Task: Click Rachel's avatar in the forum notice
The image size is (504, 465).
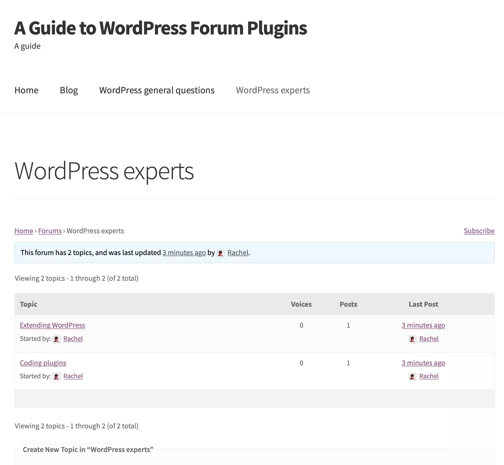Action: click(221, 253)
